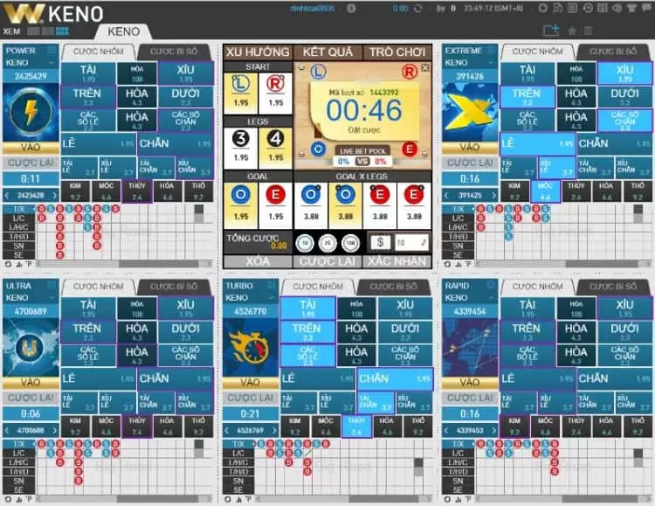
Task: Toggle THỦY element bet in Turbo Keno
Action: tap(356, 426)
